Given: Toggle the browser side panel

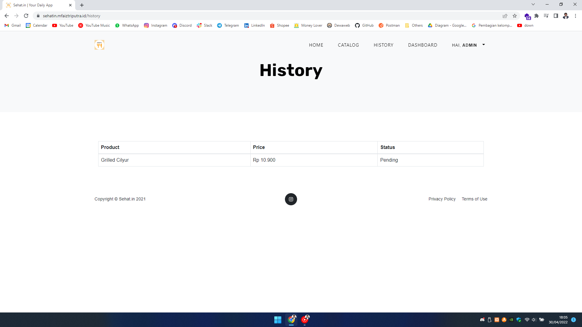Looking at the screenshot, I should point(556,16).
